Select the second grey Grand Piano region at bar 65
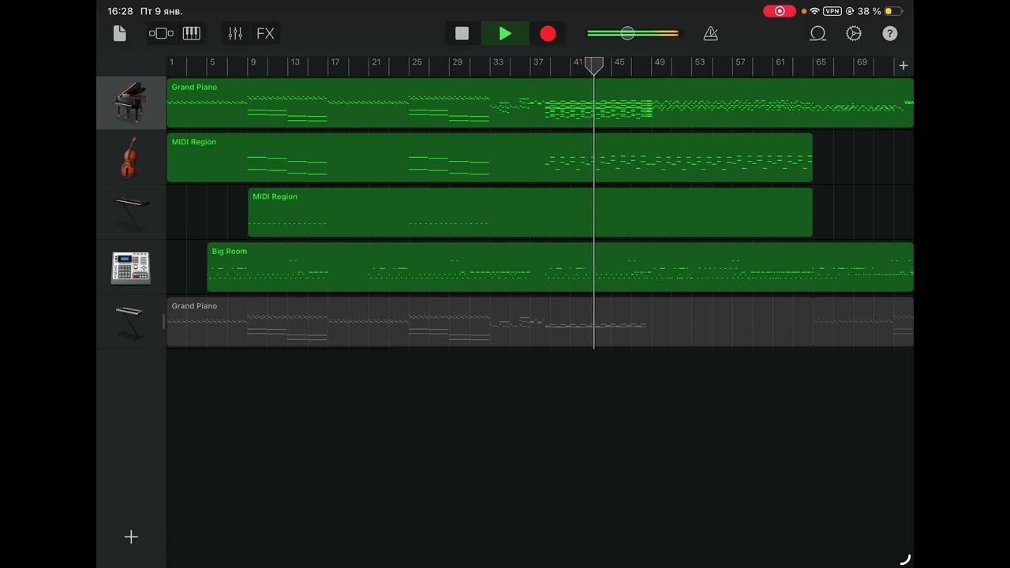1010x568 pixels. tap(863, 321)
